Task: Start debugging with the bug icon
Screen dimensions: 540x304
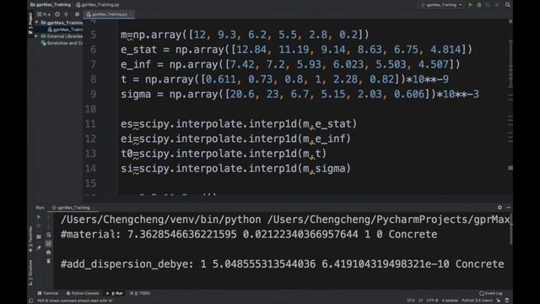Action: pos(479,5)
